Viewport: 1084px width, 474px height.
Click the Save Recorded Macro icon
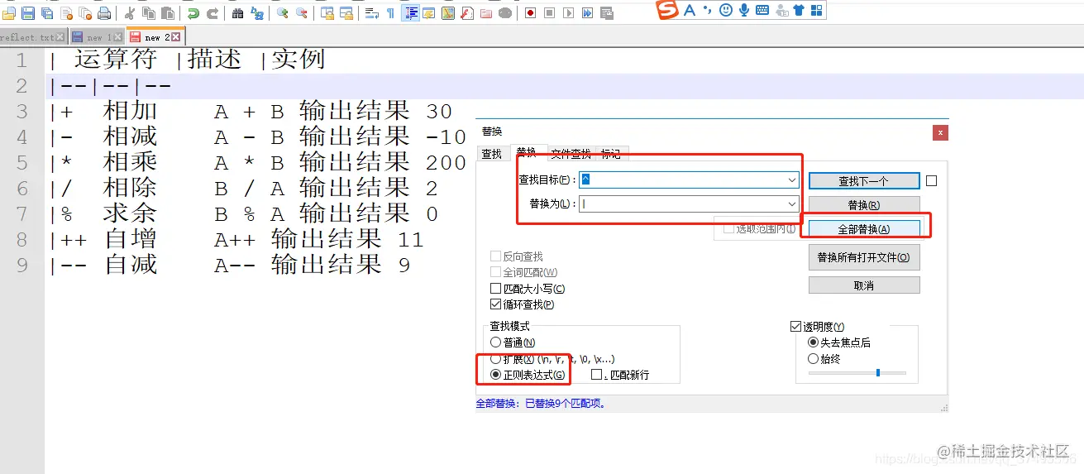pyautogui.click(x=607, y=13)
